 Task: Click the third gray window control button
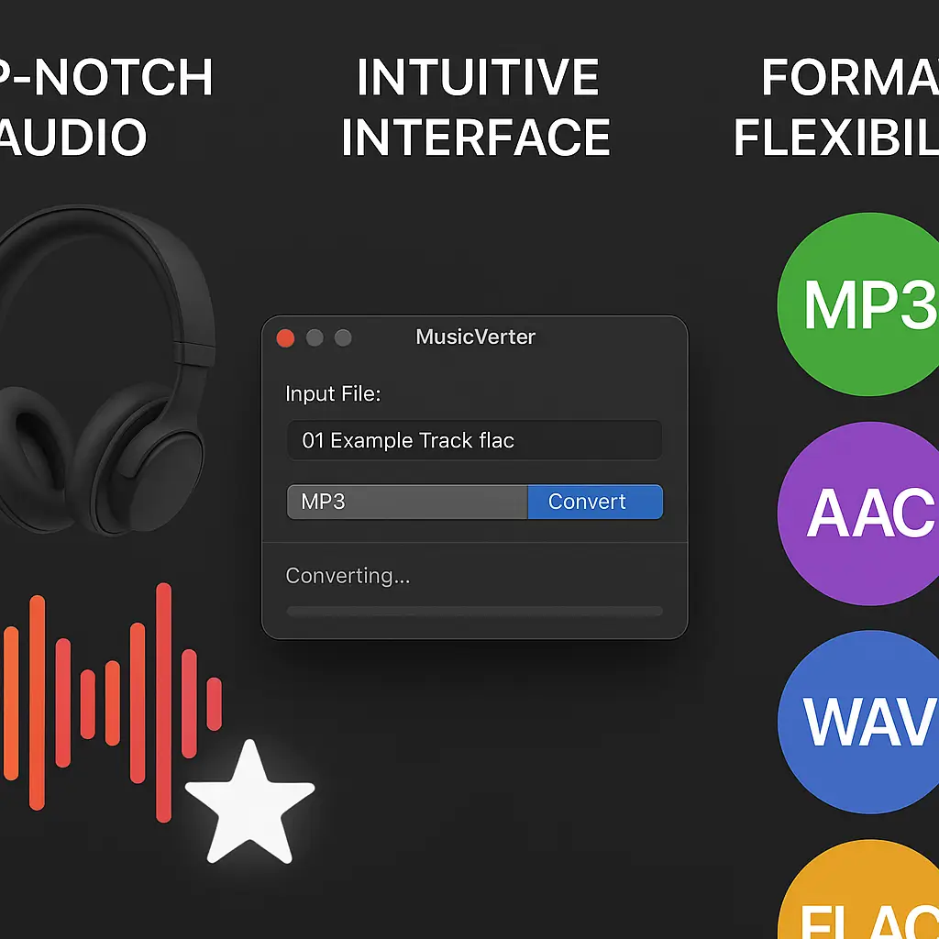(x=343, y=337)
